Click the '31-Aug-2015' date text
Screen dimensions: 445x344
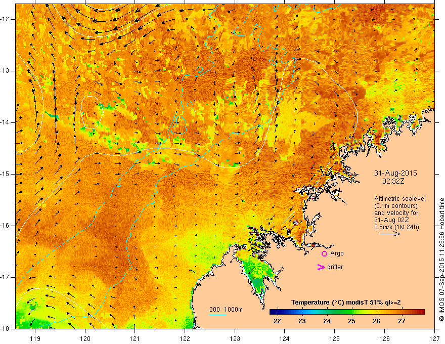pyautogui.click(x=395, y=173)
